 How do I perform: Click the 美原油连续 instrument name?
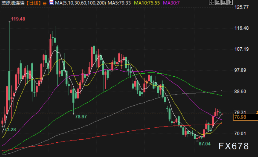tap(13, 3)
